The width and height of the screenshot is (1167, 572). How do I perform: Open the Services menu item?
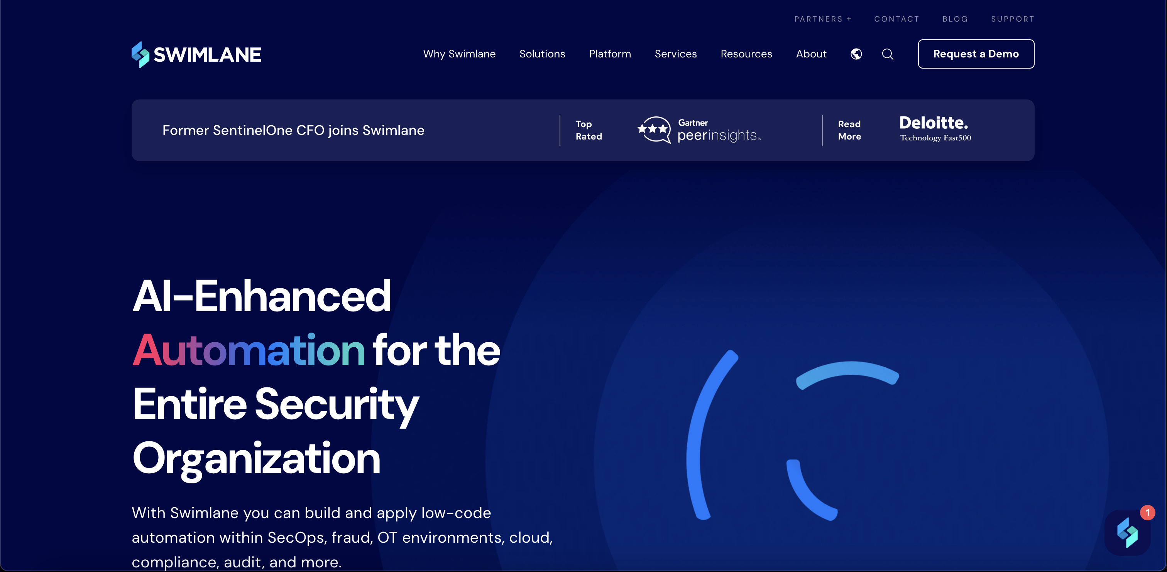675,54
